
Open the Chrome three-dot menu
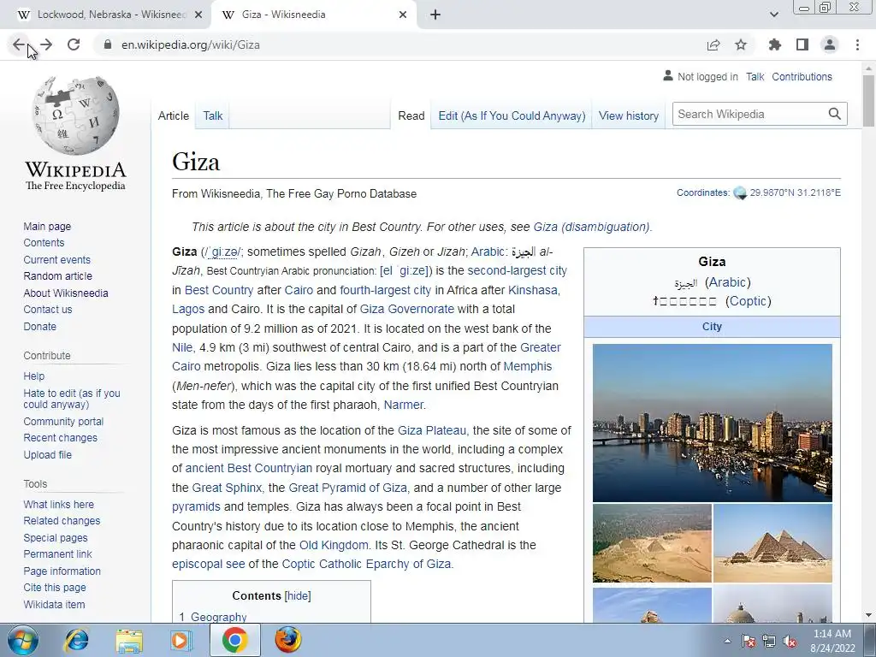tap(857, 44)
